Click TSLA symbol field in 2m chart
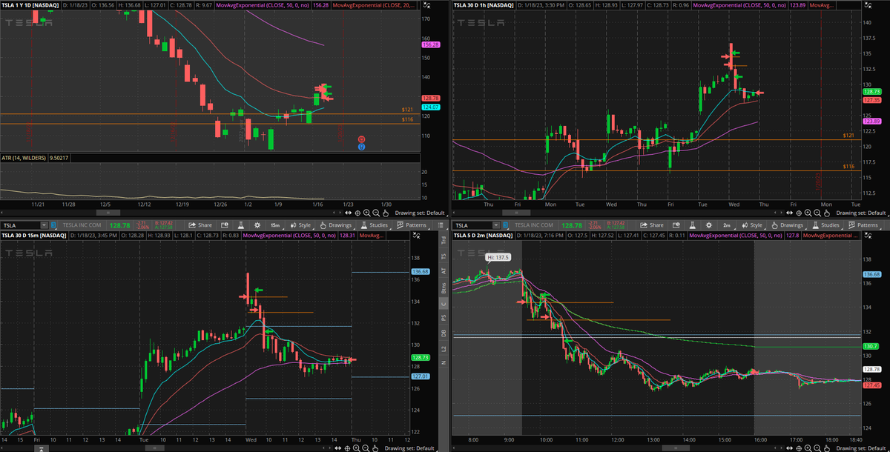The width and height of the screenshot is (890, 452). pyautogui.click(x=473, y=225)
